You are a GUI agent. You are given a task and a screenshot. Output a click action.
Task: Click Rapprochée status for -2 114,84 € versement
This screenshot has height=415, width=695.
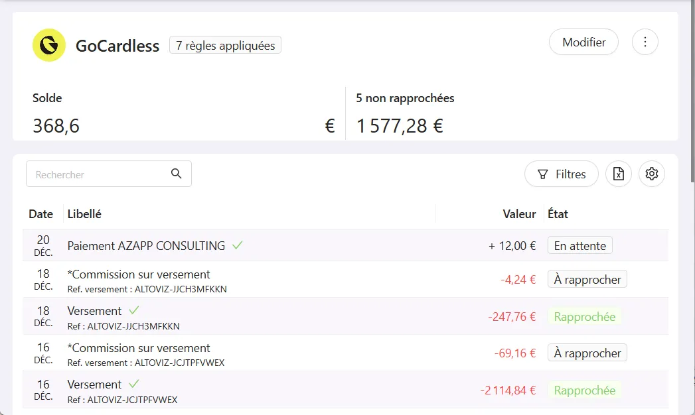(585, 390)
